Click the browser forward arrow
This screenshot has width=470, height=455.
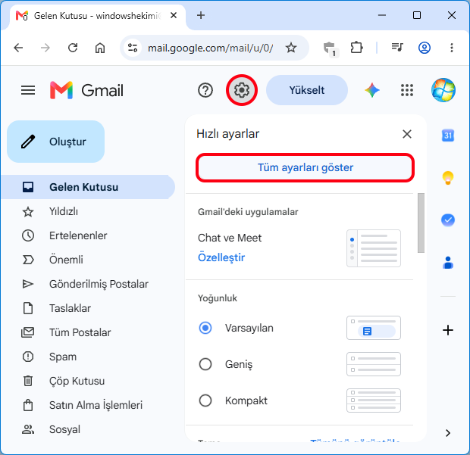click(x=45, y=48)
